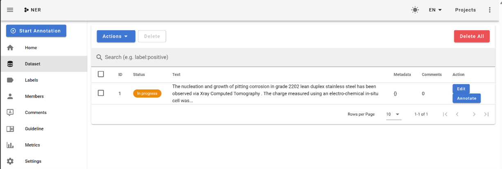Image resolution: width=502 pixels, height=169 pixels.
Task: Click the Start Annotation button
Action: click(x=36, y=31)
